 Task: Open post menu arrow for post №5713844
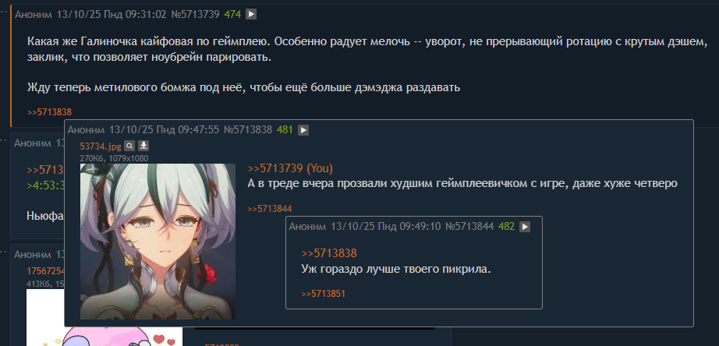[x=525, y=227]
